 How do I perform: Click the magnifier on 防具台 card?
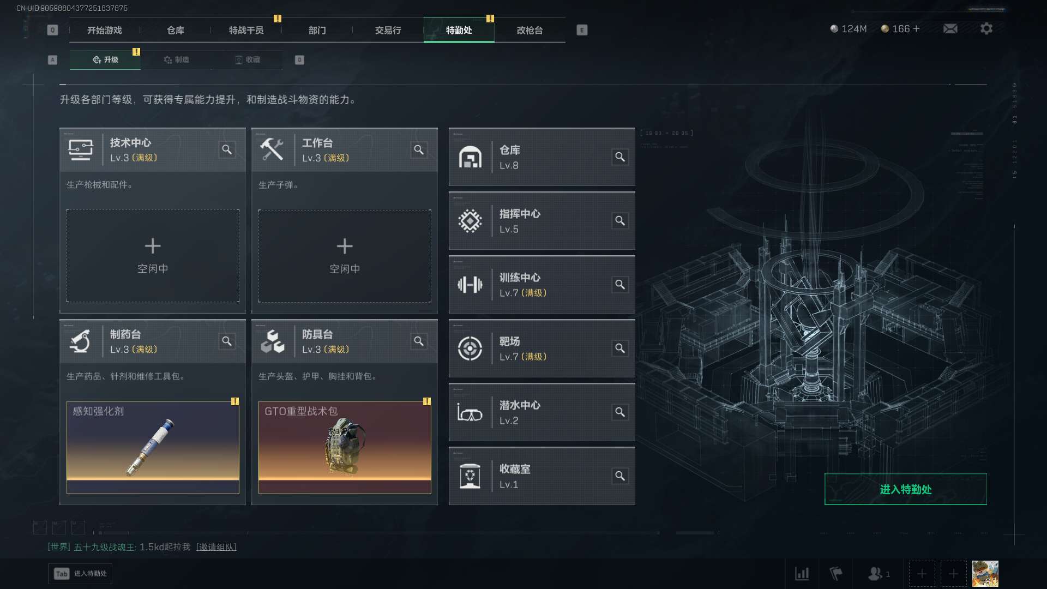pos(419,341)
